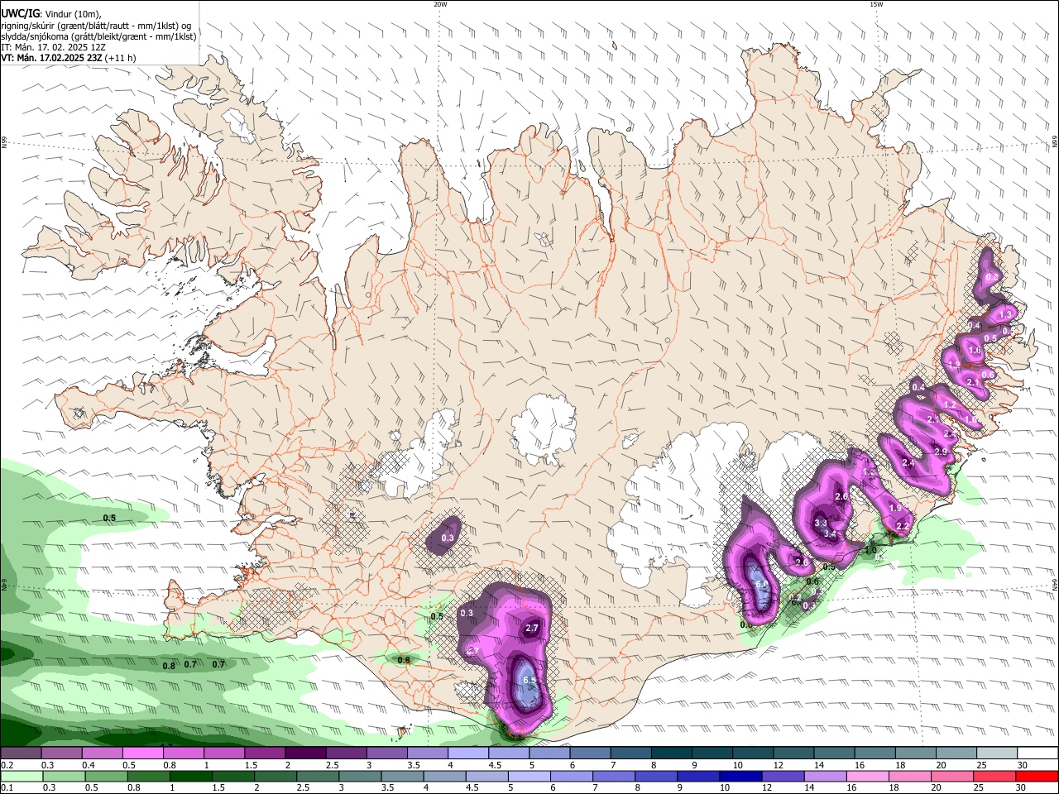The height and width of the screenshot is (794, 1059).
Task: Click the 2.4 snowfall value
Action: (x=908, y=463)
